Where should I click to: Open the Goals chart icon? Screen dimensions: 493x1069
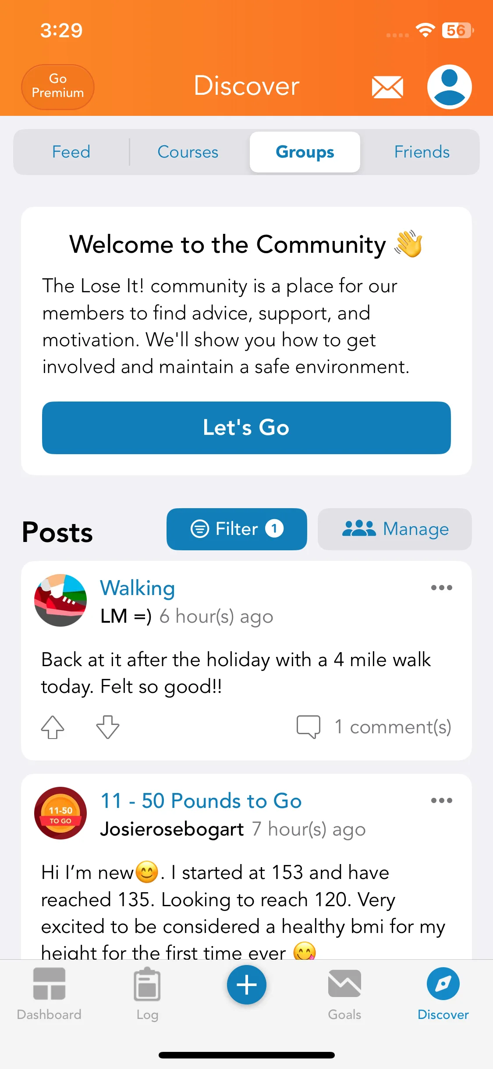[344, 983]
